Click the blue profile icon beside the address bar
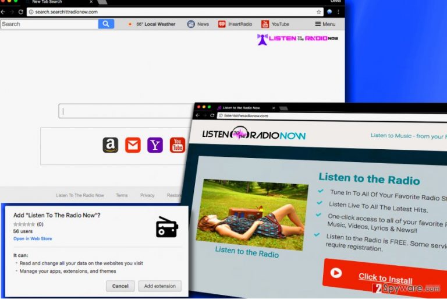 pyautogui.click(x=329, y=12)
